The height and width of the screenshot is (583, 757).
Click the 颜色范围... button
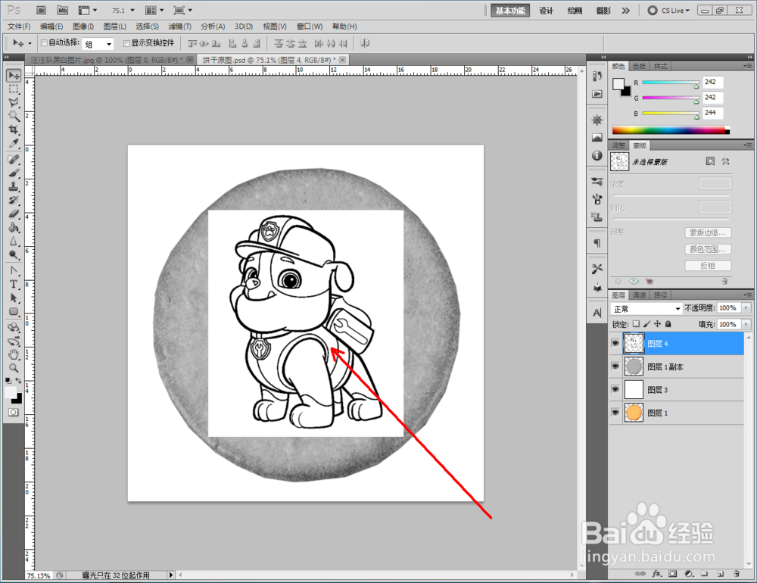click(708, 249)
